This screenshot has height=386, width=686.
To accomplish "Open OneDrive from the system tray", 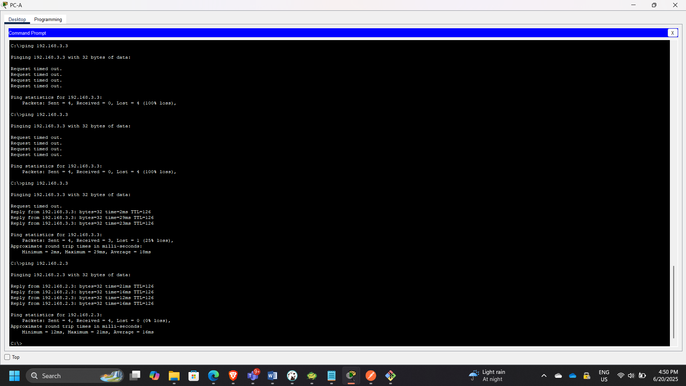I will (573, 376).
